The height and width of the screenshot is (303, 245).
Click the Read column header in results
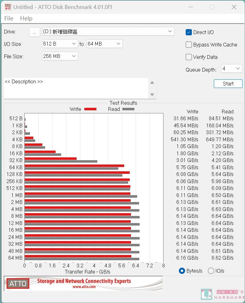[x=227, y=112]
